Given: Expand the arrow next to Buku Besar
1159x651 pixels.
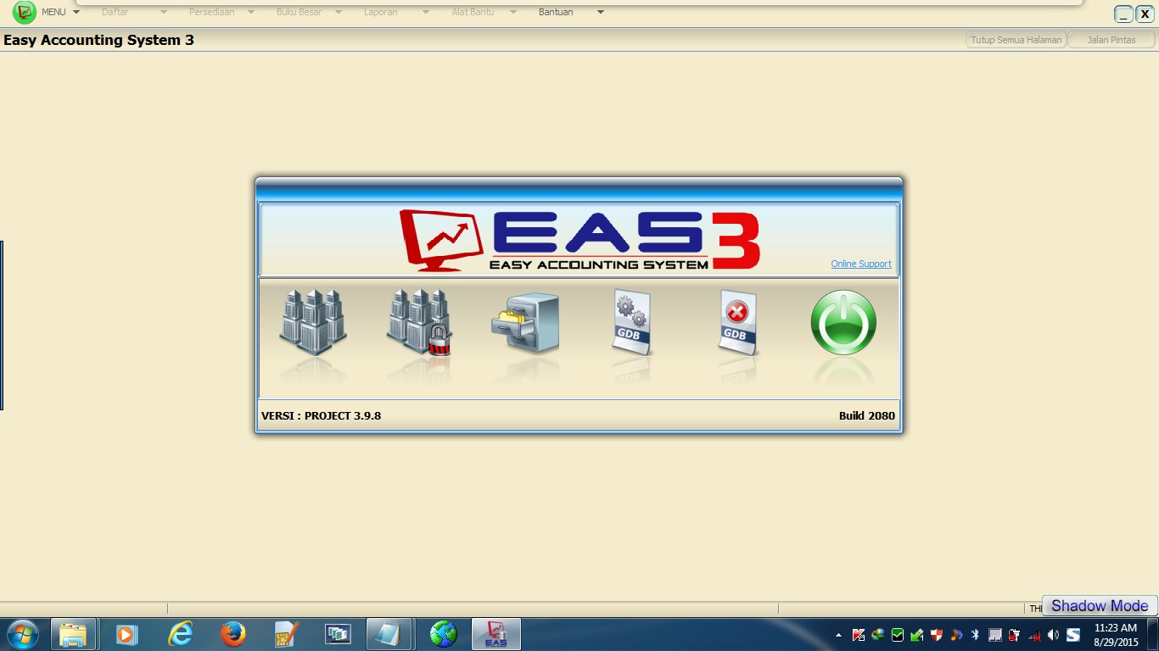Looking at the screenshot, I should click(339, 12).
